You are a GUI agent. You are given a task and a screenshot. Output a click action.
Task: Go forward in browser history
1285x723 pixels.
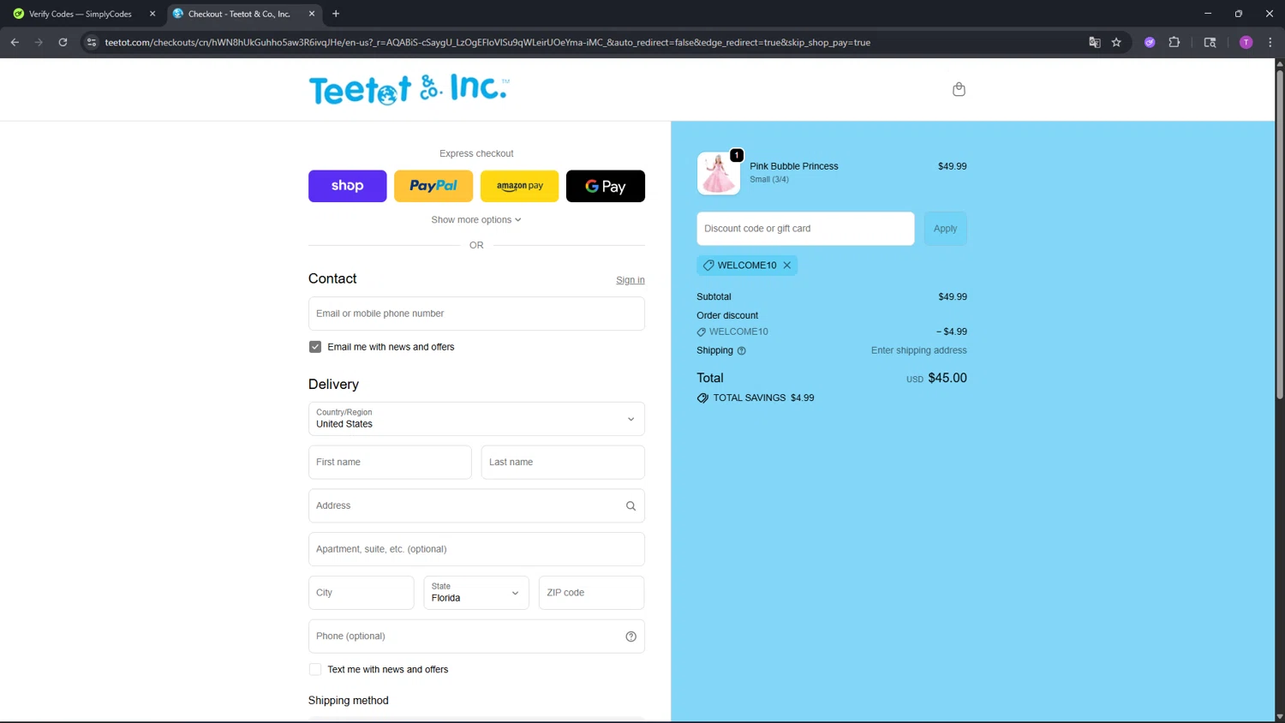(39, 42)
